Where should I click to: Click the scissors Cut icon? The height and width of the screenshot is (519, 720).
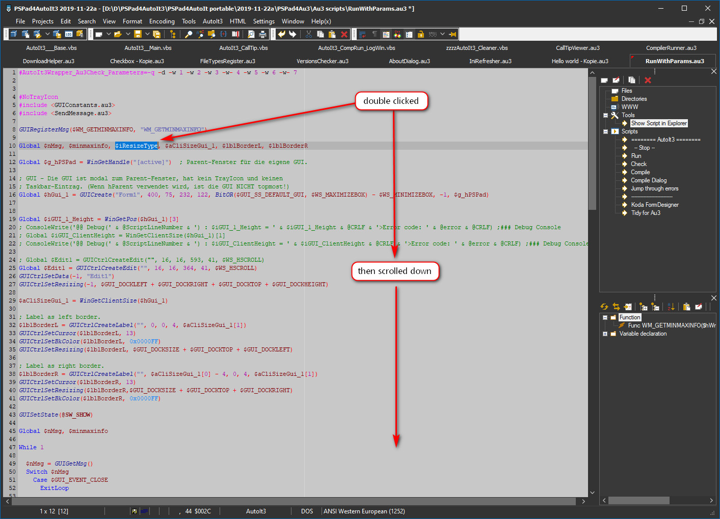[x=308, y=34]
